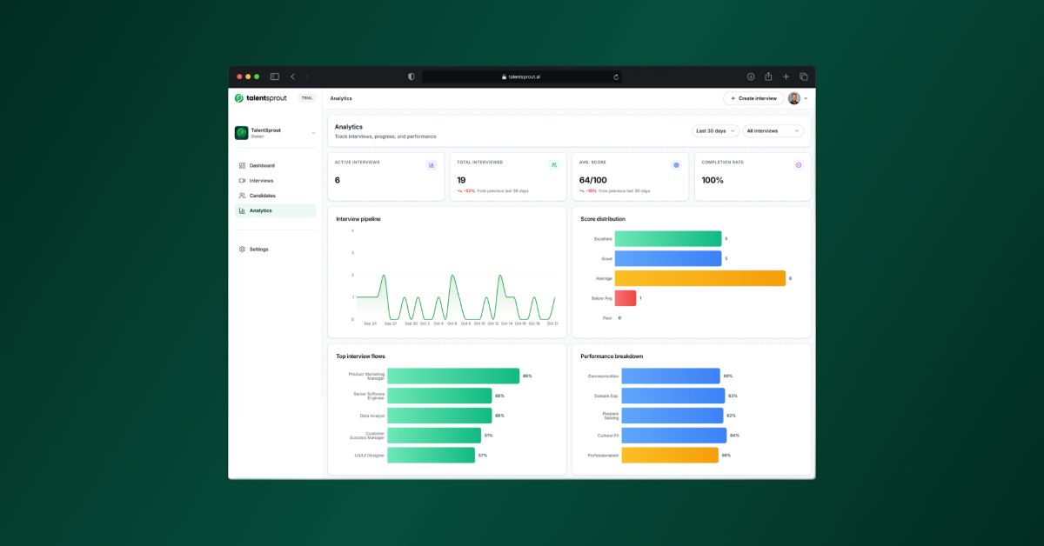Open Settings in the sidebar
Image resolution: width=1044 pixels, height=546 pixels.
pyautogui.click(x=258, y=250)
